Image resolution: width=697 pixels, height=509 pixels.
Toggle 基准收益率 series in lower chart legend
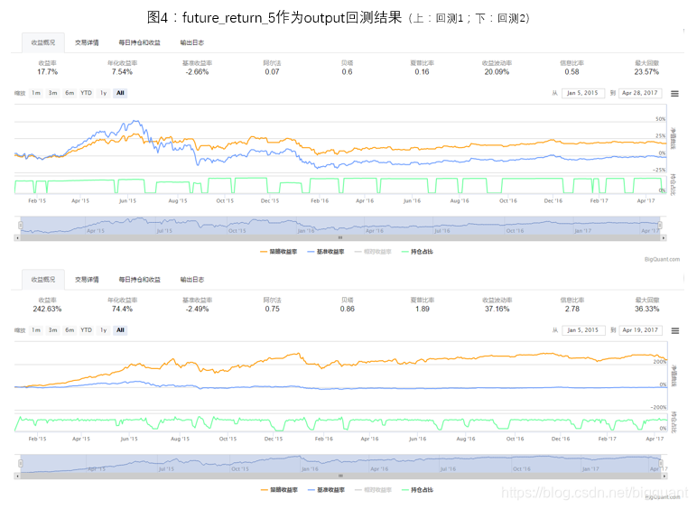pos(326,490)
